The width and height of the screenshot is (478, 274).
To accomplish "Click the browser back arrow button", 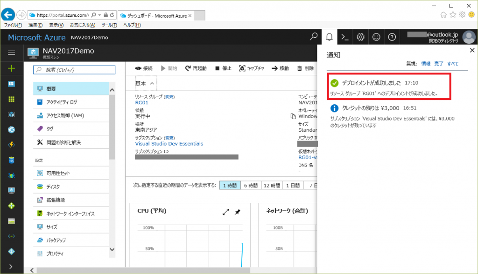I will point(8,14).
